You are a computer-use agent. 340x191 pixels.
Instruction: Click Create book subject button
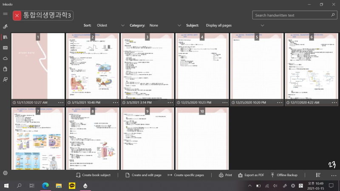93,175
